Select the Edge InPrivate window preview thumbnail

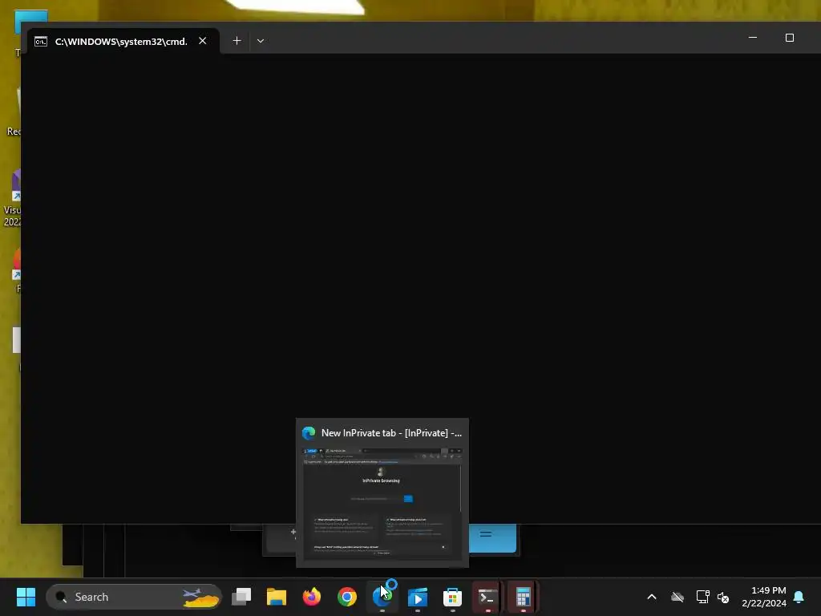(382, 504)
